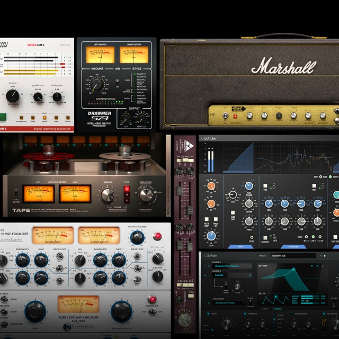Flip the TLA-100A Meter switch

tap(4, 324)
